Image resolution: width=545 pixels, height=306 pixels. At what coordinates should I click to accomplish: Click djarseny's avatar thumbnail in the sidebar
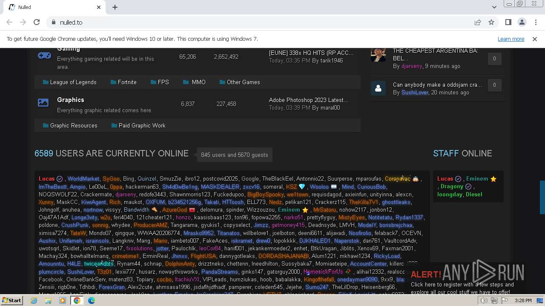pos(378,55)
